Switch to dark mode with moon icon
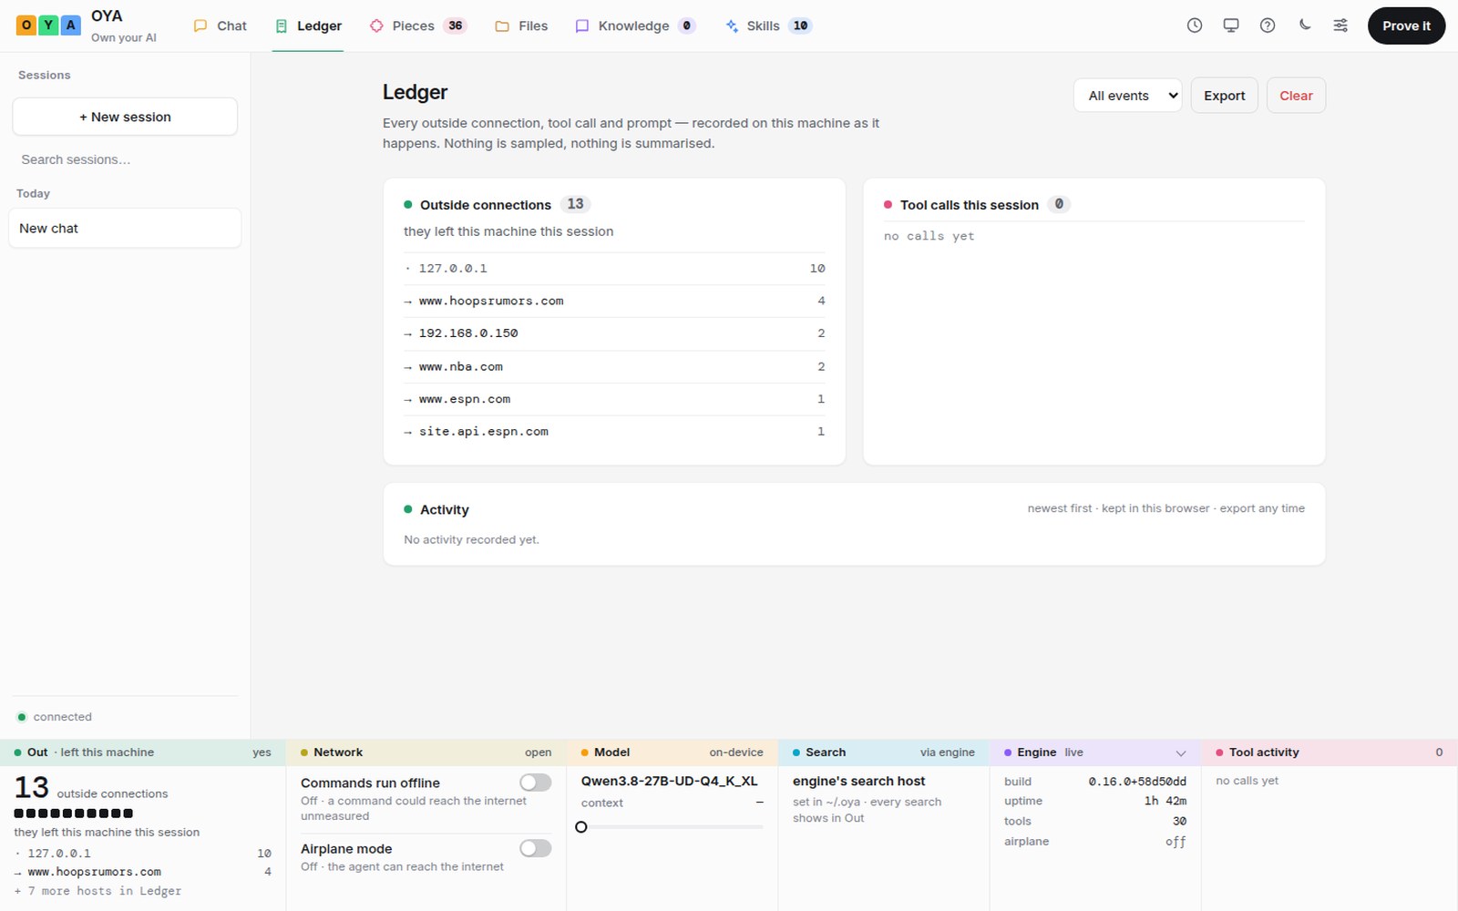Image resolution: width=1458 pixels, height=911 pixels. 1304,26
